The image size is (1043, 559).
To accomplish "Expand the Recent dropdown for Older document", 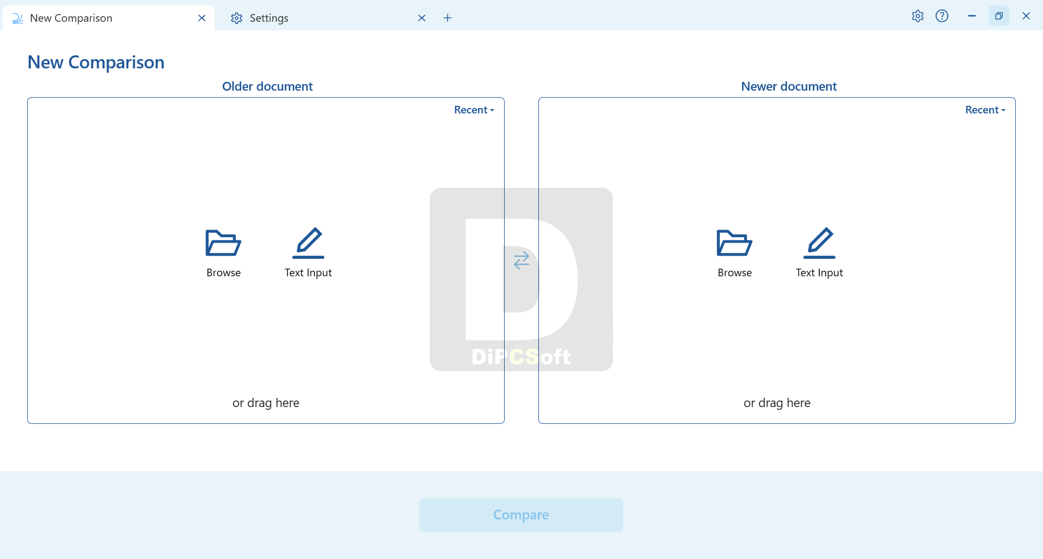I will [x=474, y=110].
